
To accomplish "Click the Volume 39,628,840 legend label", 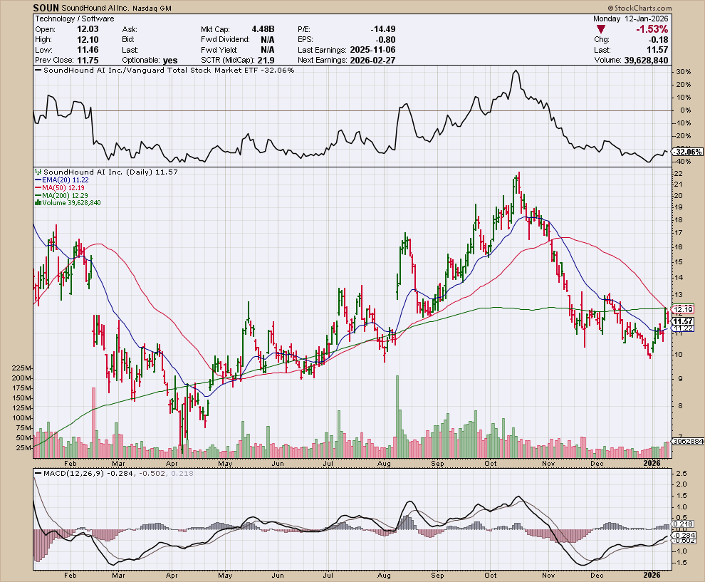I will [71, 203].
